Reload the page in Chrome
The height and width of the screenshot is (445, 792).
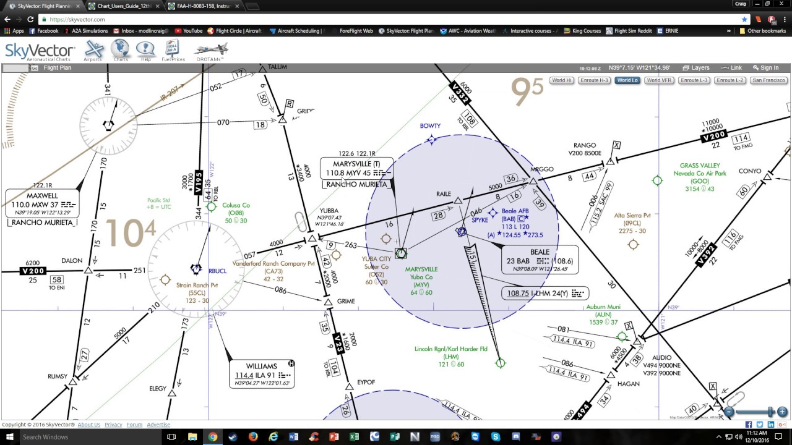tap(30, 19)
